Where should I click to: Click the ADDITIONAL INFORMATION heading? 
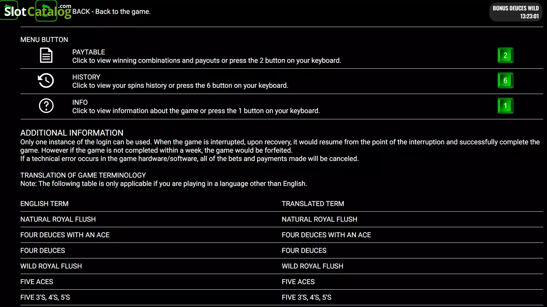72,133
